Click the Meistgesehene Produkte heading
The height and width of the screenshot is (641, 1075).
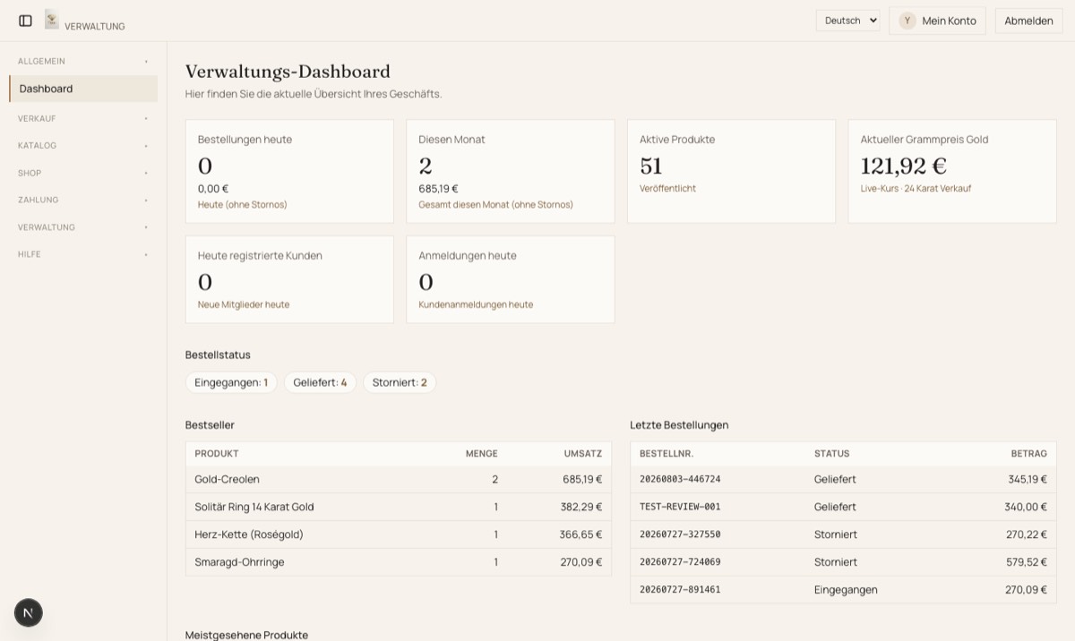click(246, 635)
